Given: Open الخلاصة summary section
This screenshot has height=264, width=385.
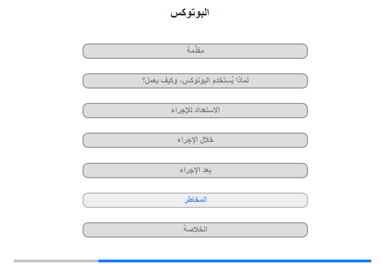Looking at the screenshot, I should (x=195, y=230).
